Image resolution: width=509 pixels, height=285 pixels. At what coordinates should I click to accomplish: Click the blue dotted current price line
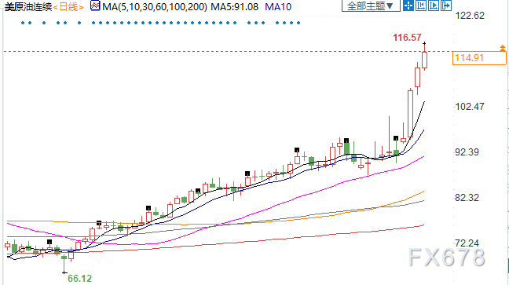[x=227, y=51]
